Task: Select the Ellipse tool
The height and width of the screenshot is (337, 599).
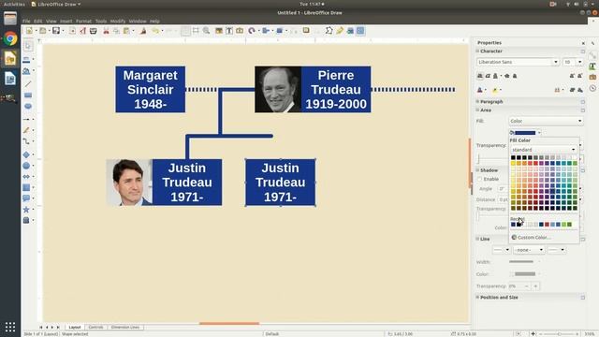Action: point(28,106)
